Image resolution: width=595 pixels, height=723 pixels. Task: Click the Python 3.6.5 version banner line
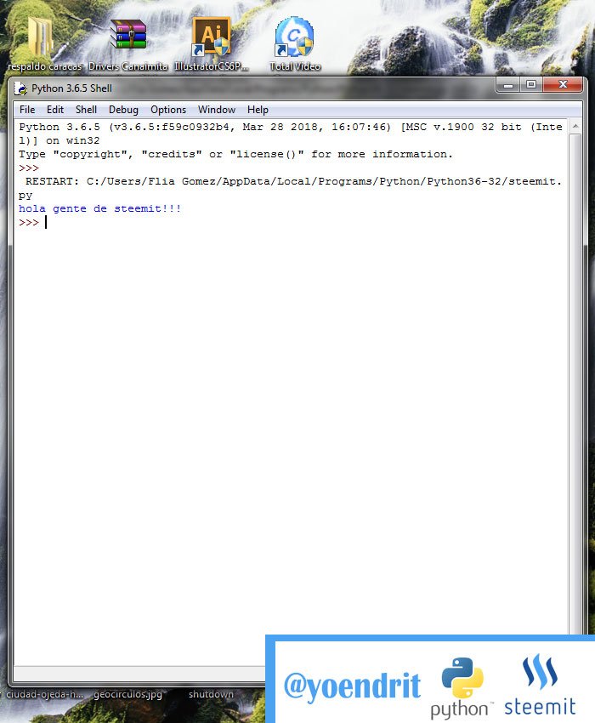pos(291,134)
